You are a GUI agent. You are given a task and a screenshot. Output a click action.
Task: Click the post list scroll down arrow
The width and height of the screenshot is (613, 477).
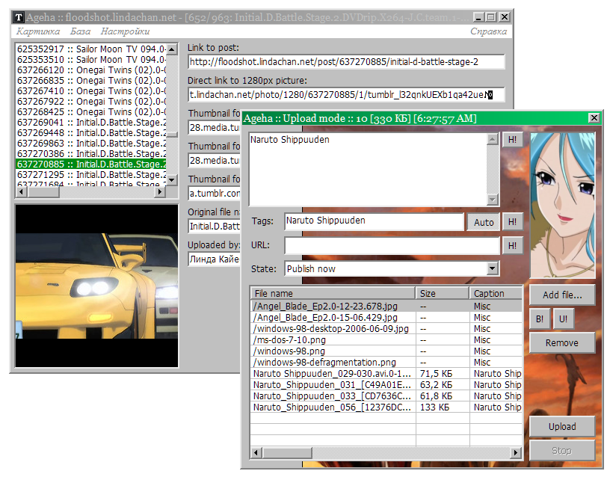click(x=172, y=180)
